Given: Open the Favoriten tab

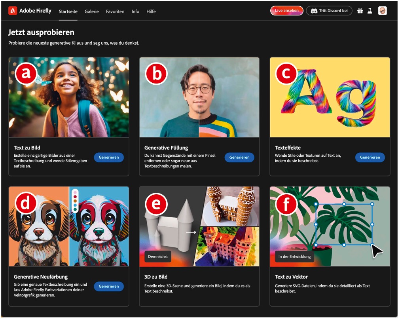Looking at the screenshot, I should pos(115,11).
